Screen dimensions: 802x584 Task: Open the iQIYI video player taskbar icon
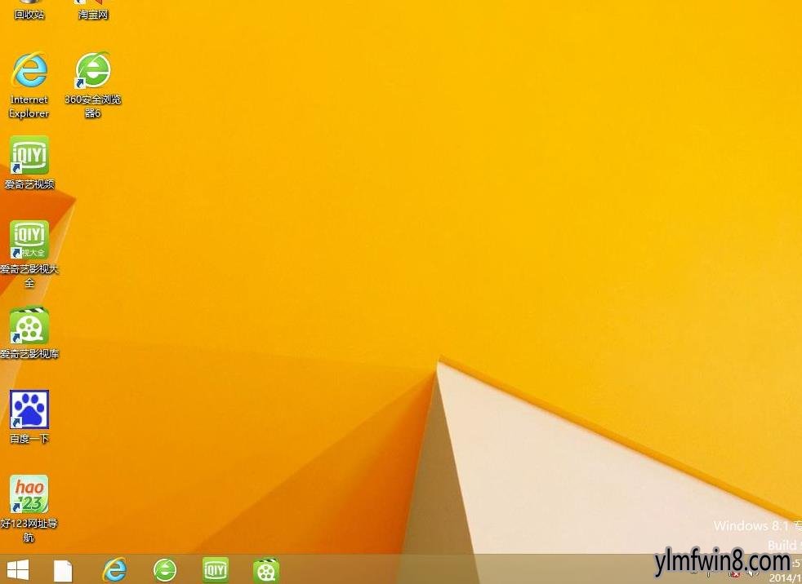265,569
